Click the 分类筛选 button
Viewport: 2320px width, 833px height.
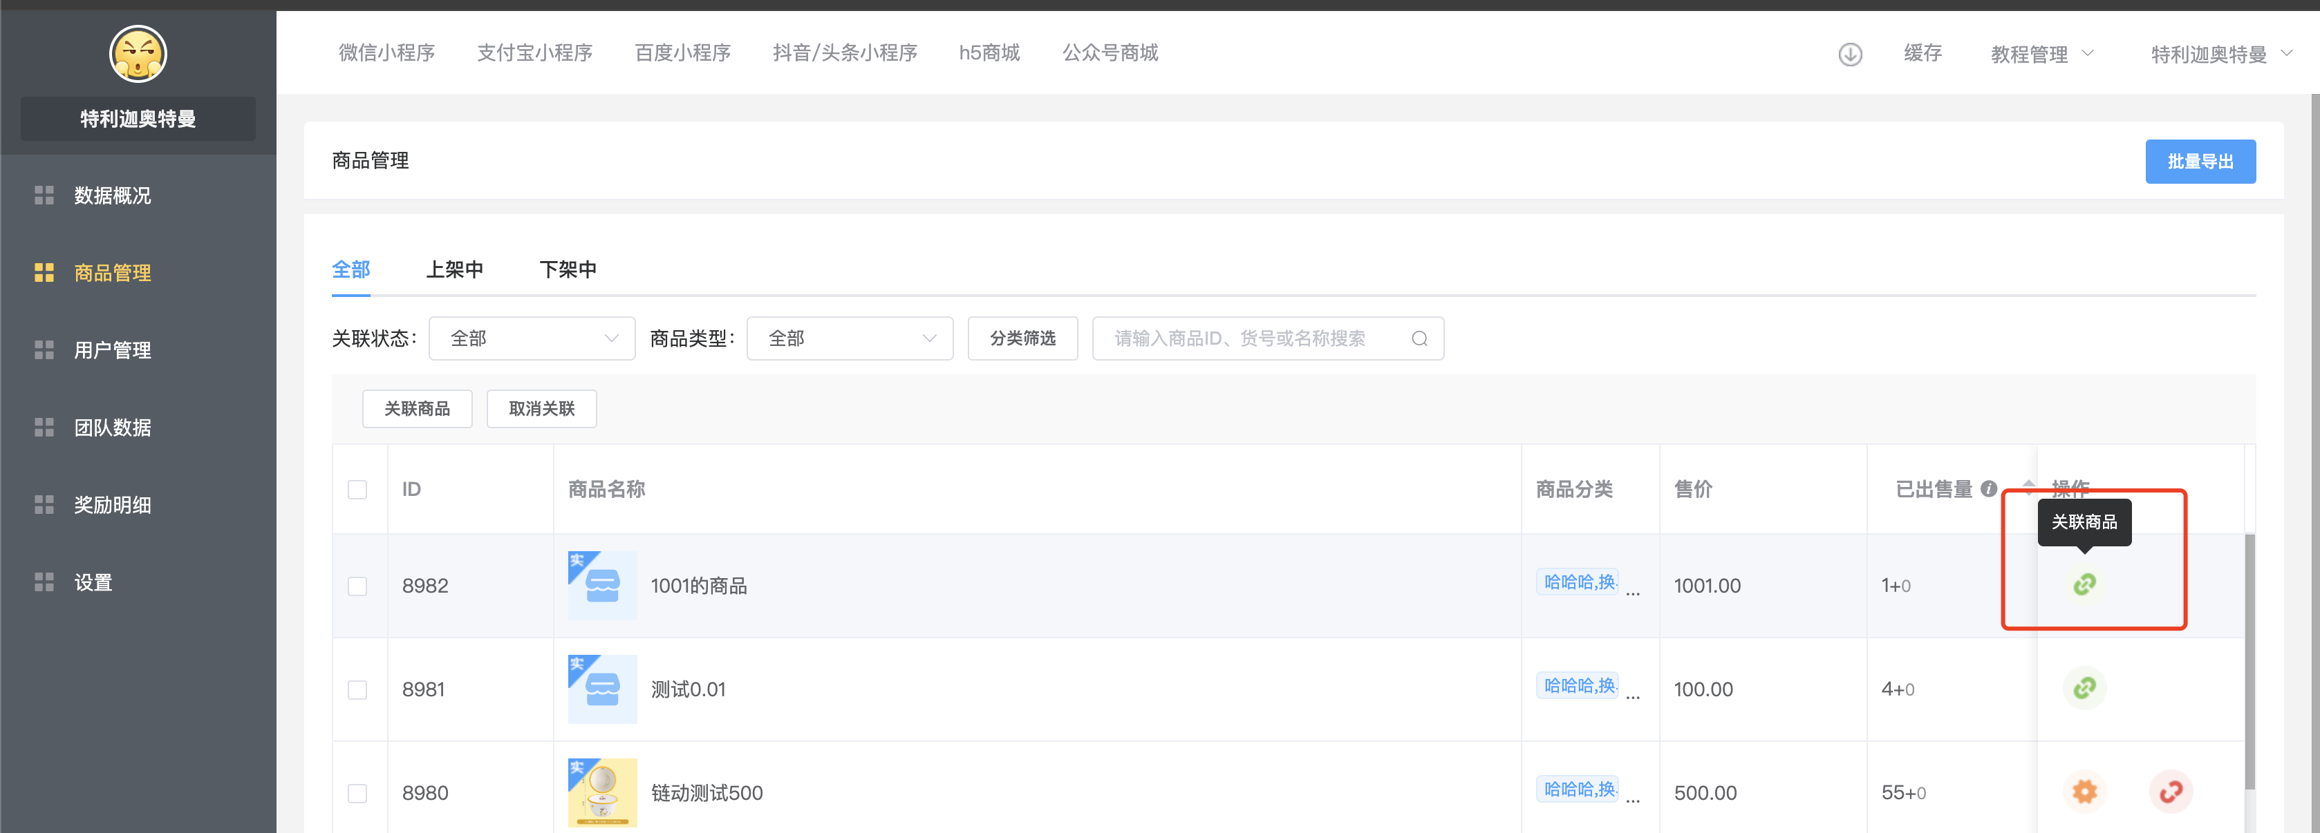[1022, 338]
